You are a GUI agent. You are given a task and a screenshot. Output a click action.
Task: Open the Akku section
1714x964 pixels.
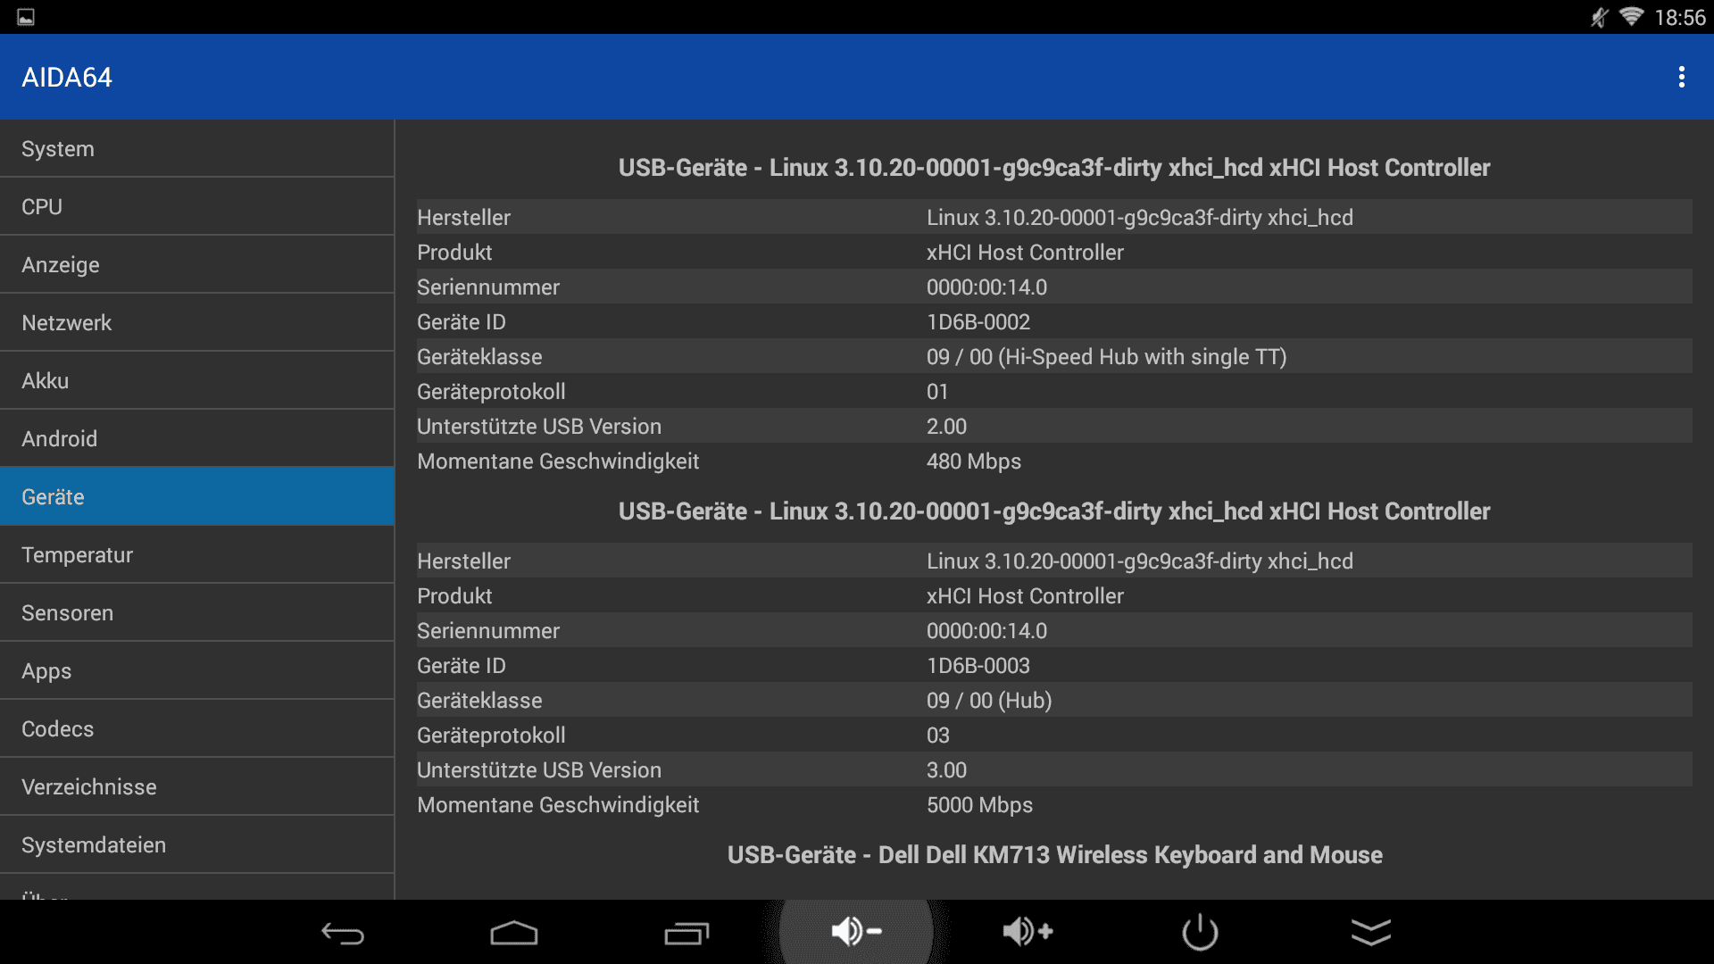(196, 381)
